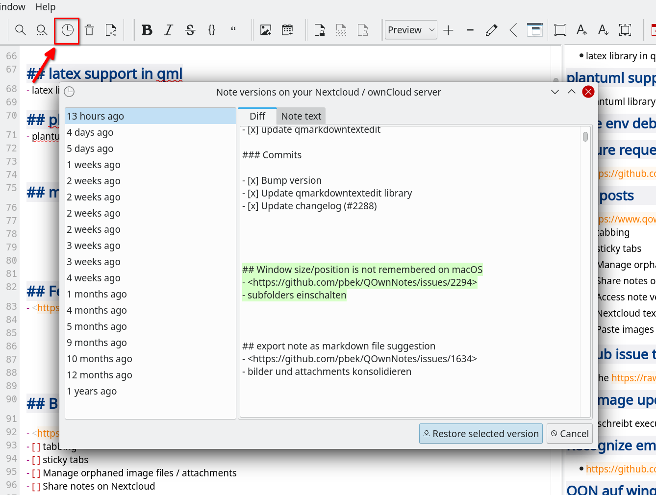Insert image into note
The height and width of the screenshot is (495, 656).
[266, 30]
